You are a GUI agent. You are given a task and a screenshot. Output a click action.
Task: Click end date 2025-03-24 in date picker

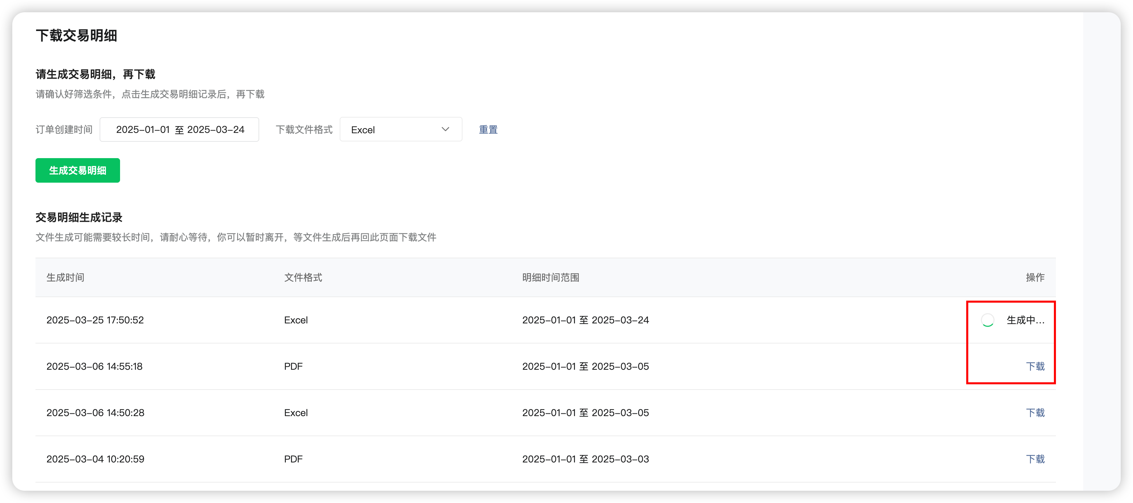(216, 129)
